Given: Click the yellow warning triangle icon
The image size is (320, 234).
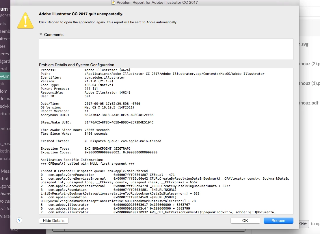Looking at the screenshot, I should pos(25,20).
